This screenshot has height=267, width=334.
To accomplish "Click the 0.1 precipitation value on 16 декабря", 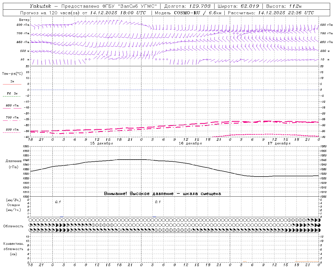I will pos(158,202).
